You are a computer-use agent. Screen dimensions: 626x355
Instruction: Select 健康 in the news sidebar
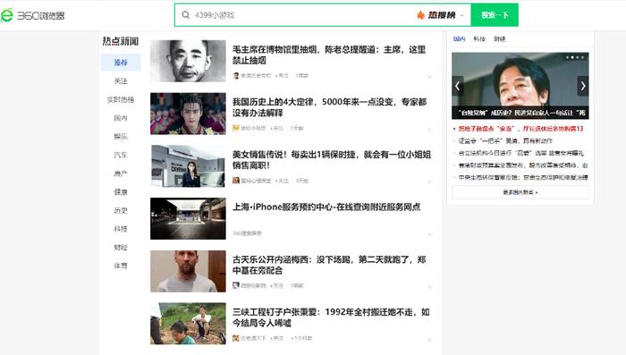121,191
